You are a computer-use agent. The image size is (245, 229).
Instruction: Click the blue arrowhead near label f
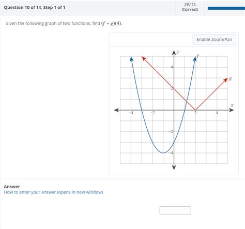click(x=195, y=59)
